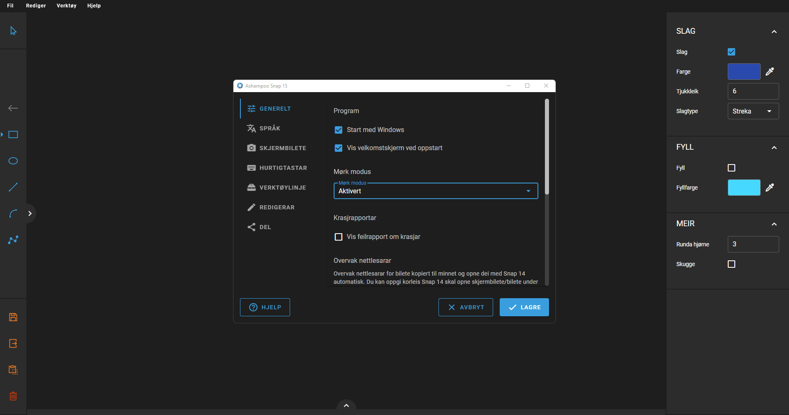This screenshot has height=415, width=789.
Task: Collapse the MEIR section
Action: click(x=774, y=224)
